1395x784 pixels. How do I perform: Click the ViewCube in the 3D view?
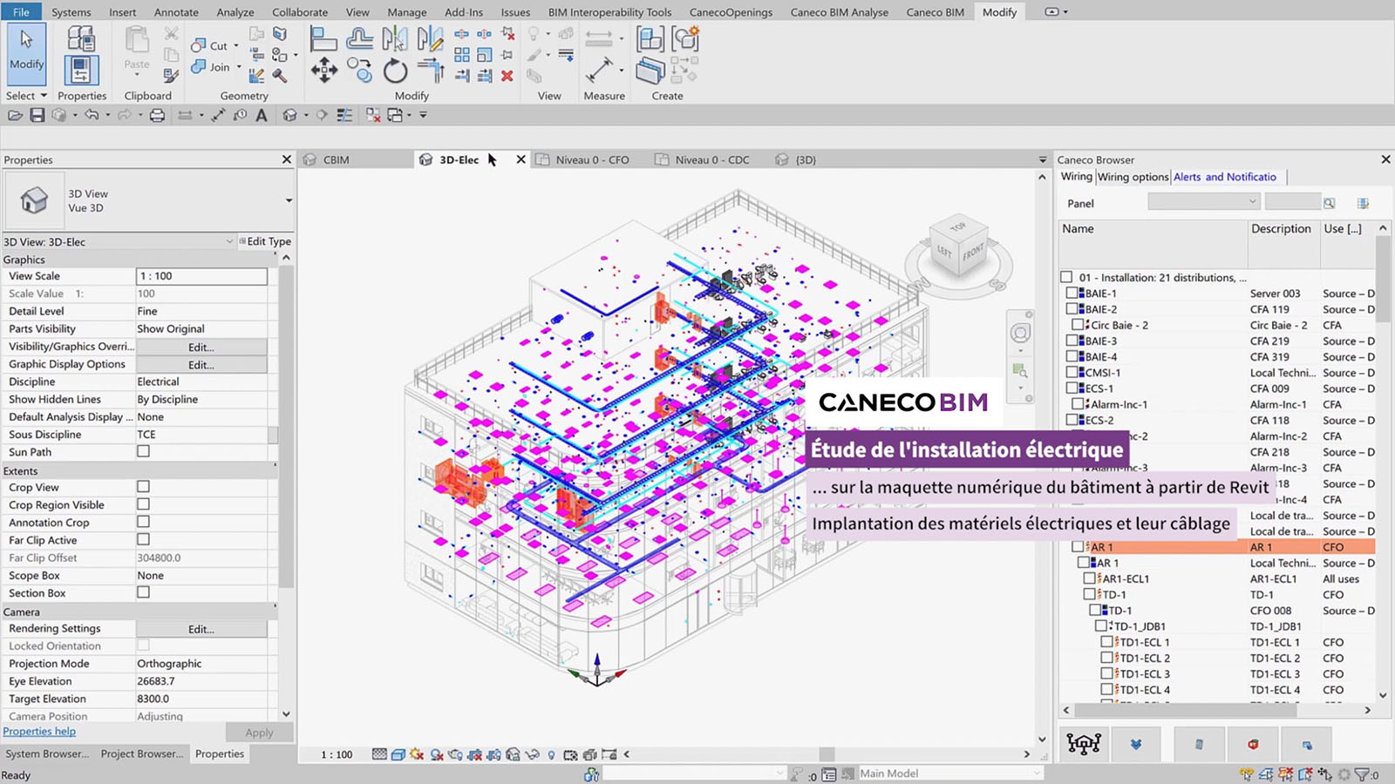pyautogui.click(x=959, y=247)
